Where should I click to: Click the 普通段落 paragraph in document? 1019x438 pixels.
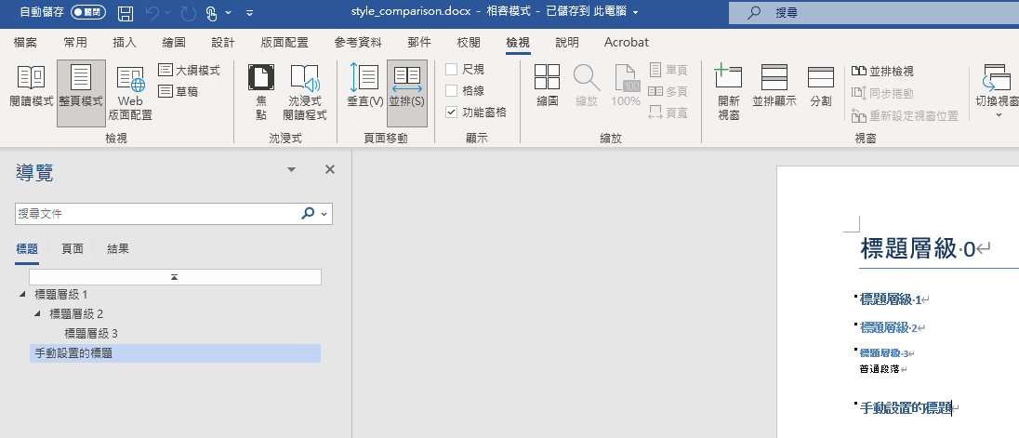coord(878,369)
